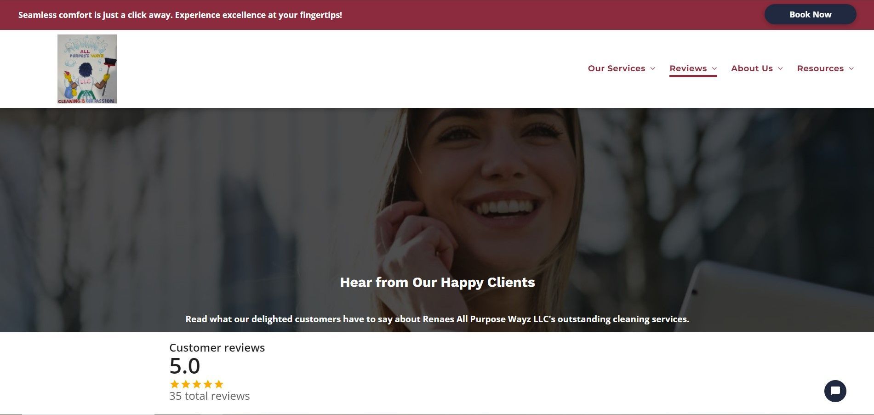Screen dimensions: 874x415
Task: Open the Our Services navigation link
Action: (617, 68)
